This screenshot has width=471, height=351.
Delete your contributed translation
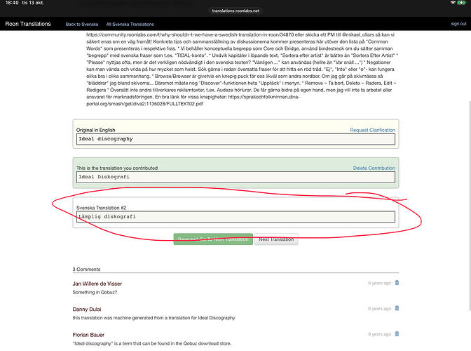[x=374, y=168]
